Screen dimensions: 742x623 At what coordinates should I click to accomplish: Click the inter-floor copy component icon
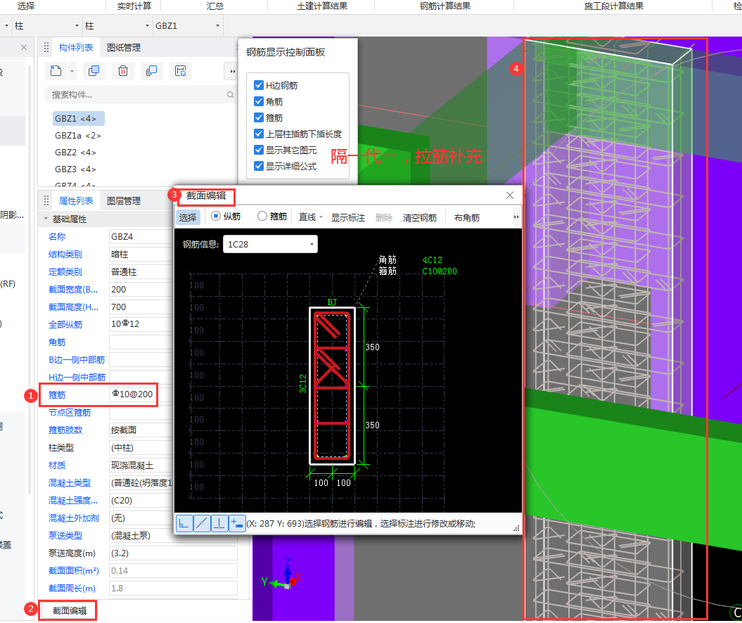pos(151,71)
